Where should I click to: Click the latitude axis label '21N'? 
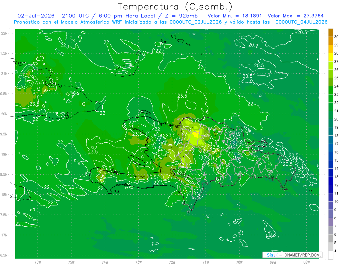pos(5,74)
